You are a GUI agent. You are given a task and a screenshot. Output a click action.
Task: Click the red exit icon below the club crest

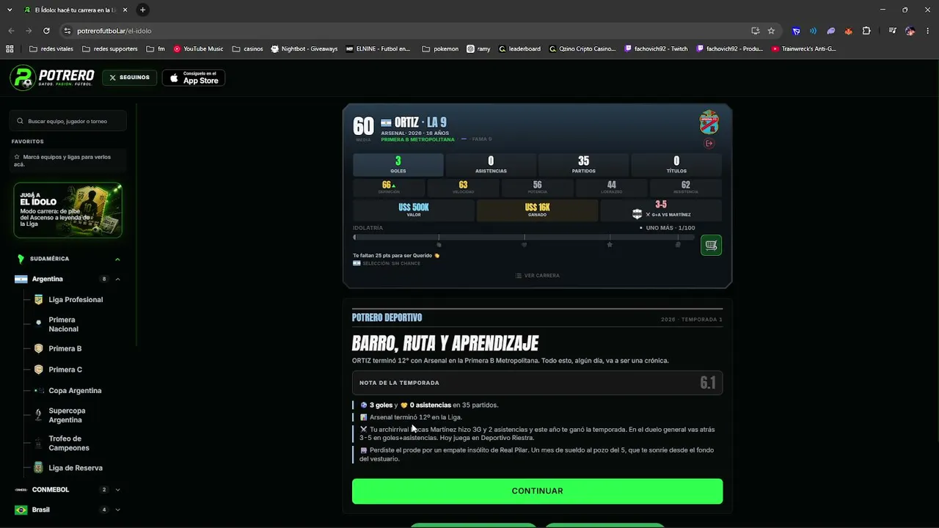[709, 143]
